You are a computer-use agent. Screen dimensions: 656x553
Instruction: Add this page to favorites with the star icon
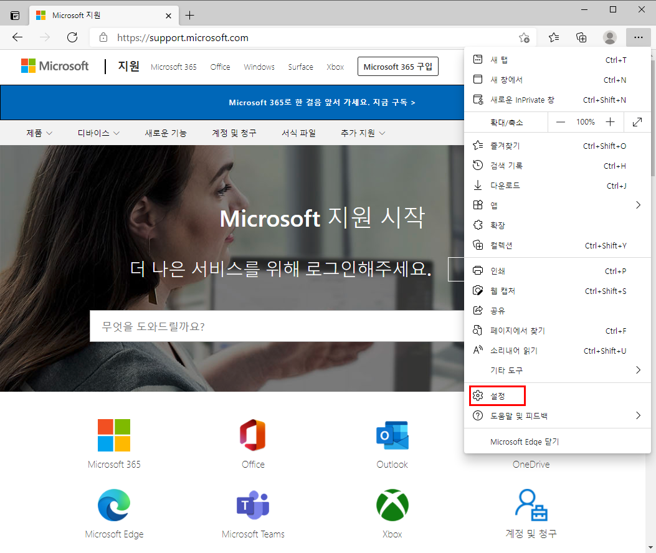(524, 37)
